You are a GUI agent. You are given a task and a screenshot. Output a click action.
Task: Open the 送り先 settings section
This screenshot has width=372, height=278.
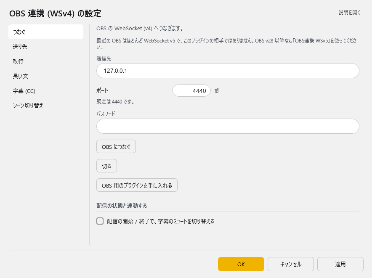(46, 47)
